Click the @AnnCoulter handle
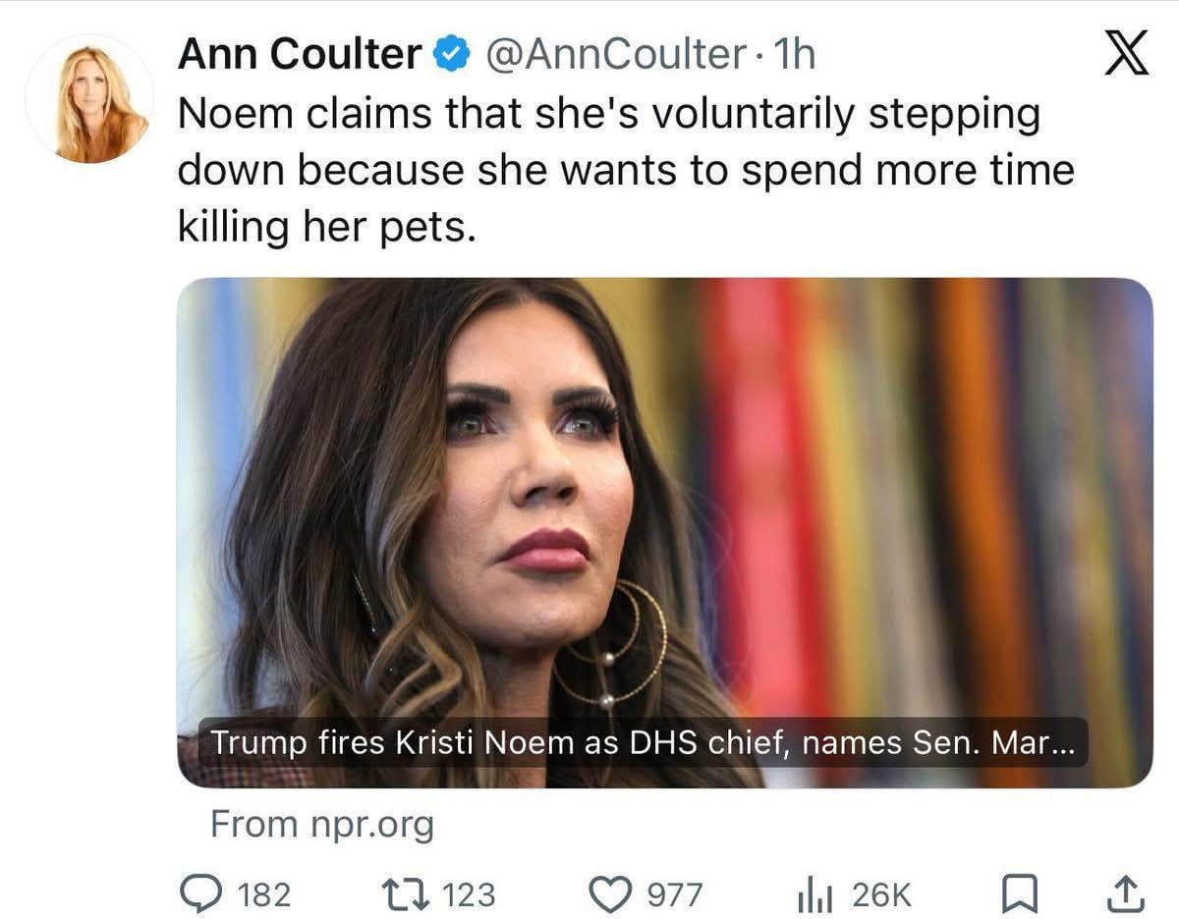Screen dimensions: 1179x919 coord(614,56)
